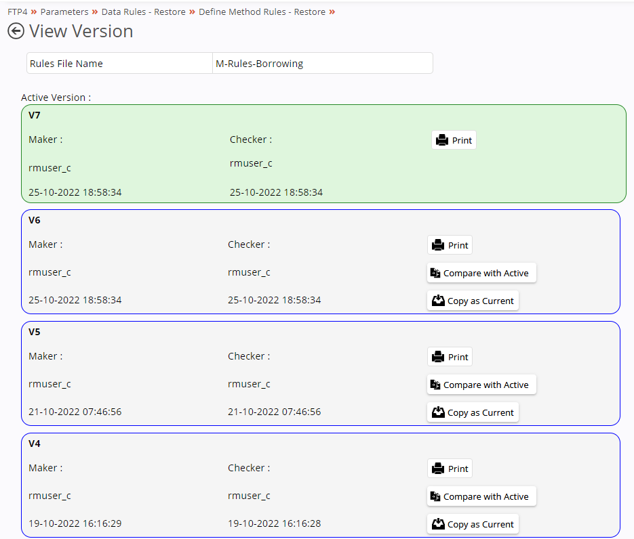This screenshot has width=634, height=539.
Task: Select the V6 version heading
Action: point(35,220)
